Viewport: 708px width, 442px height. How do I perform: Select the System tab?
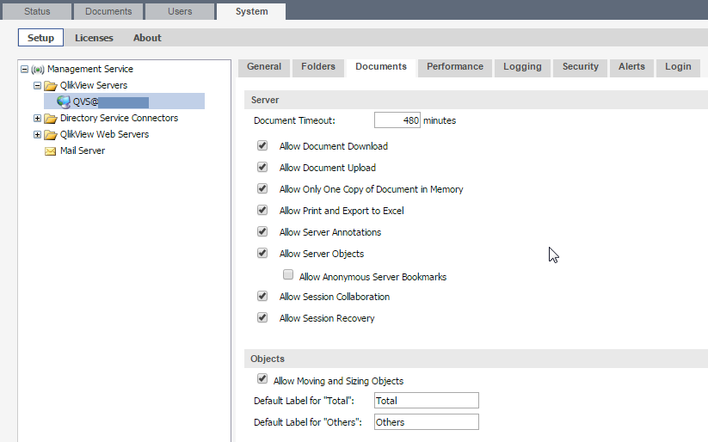[251, 11]
